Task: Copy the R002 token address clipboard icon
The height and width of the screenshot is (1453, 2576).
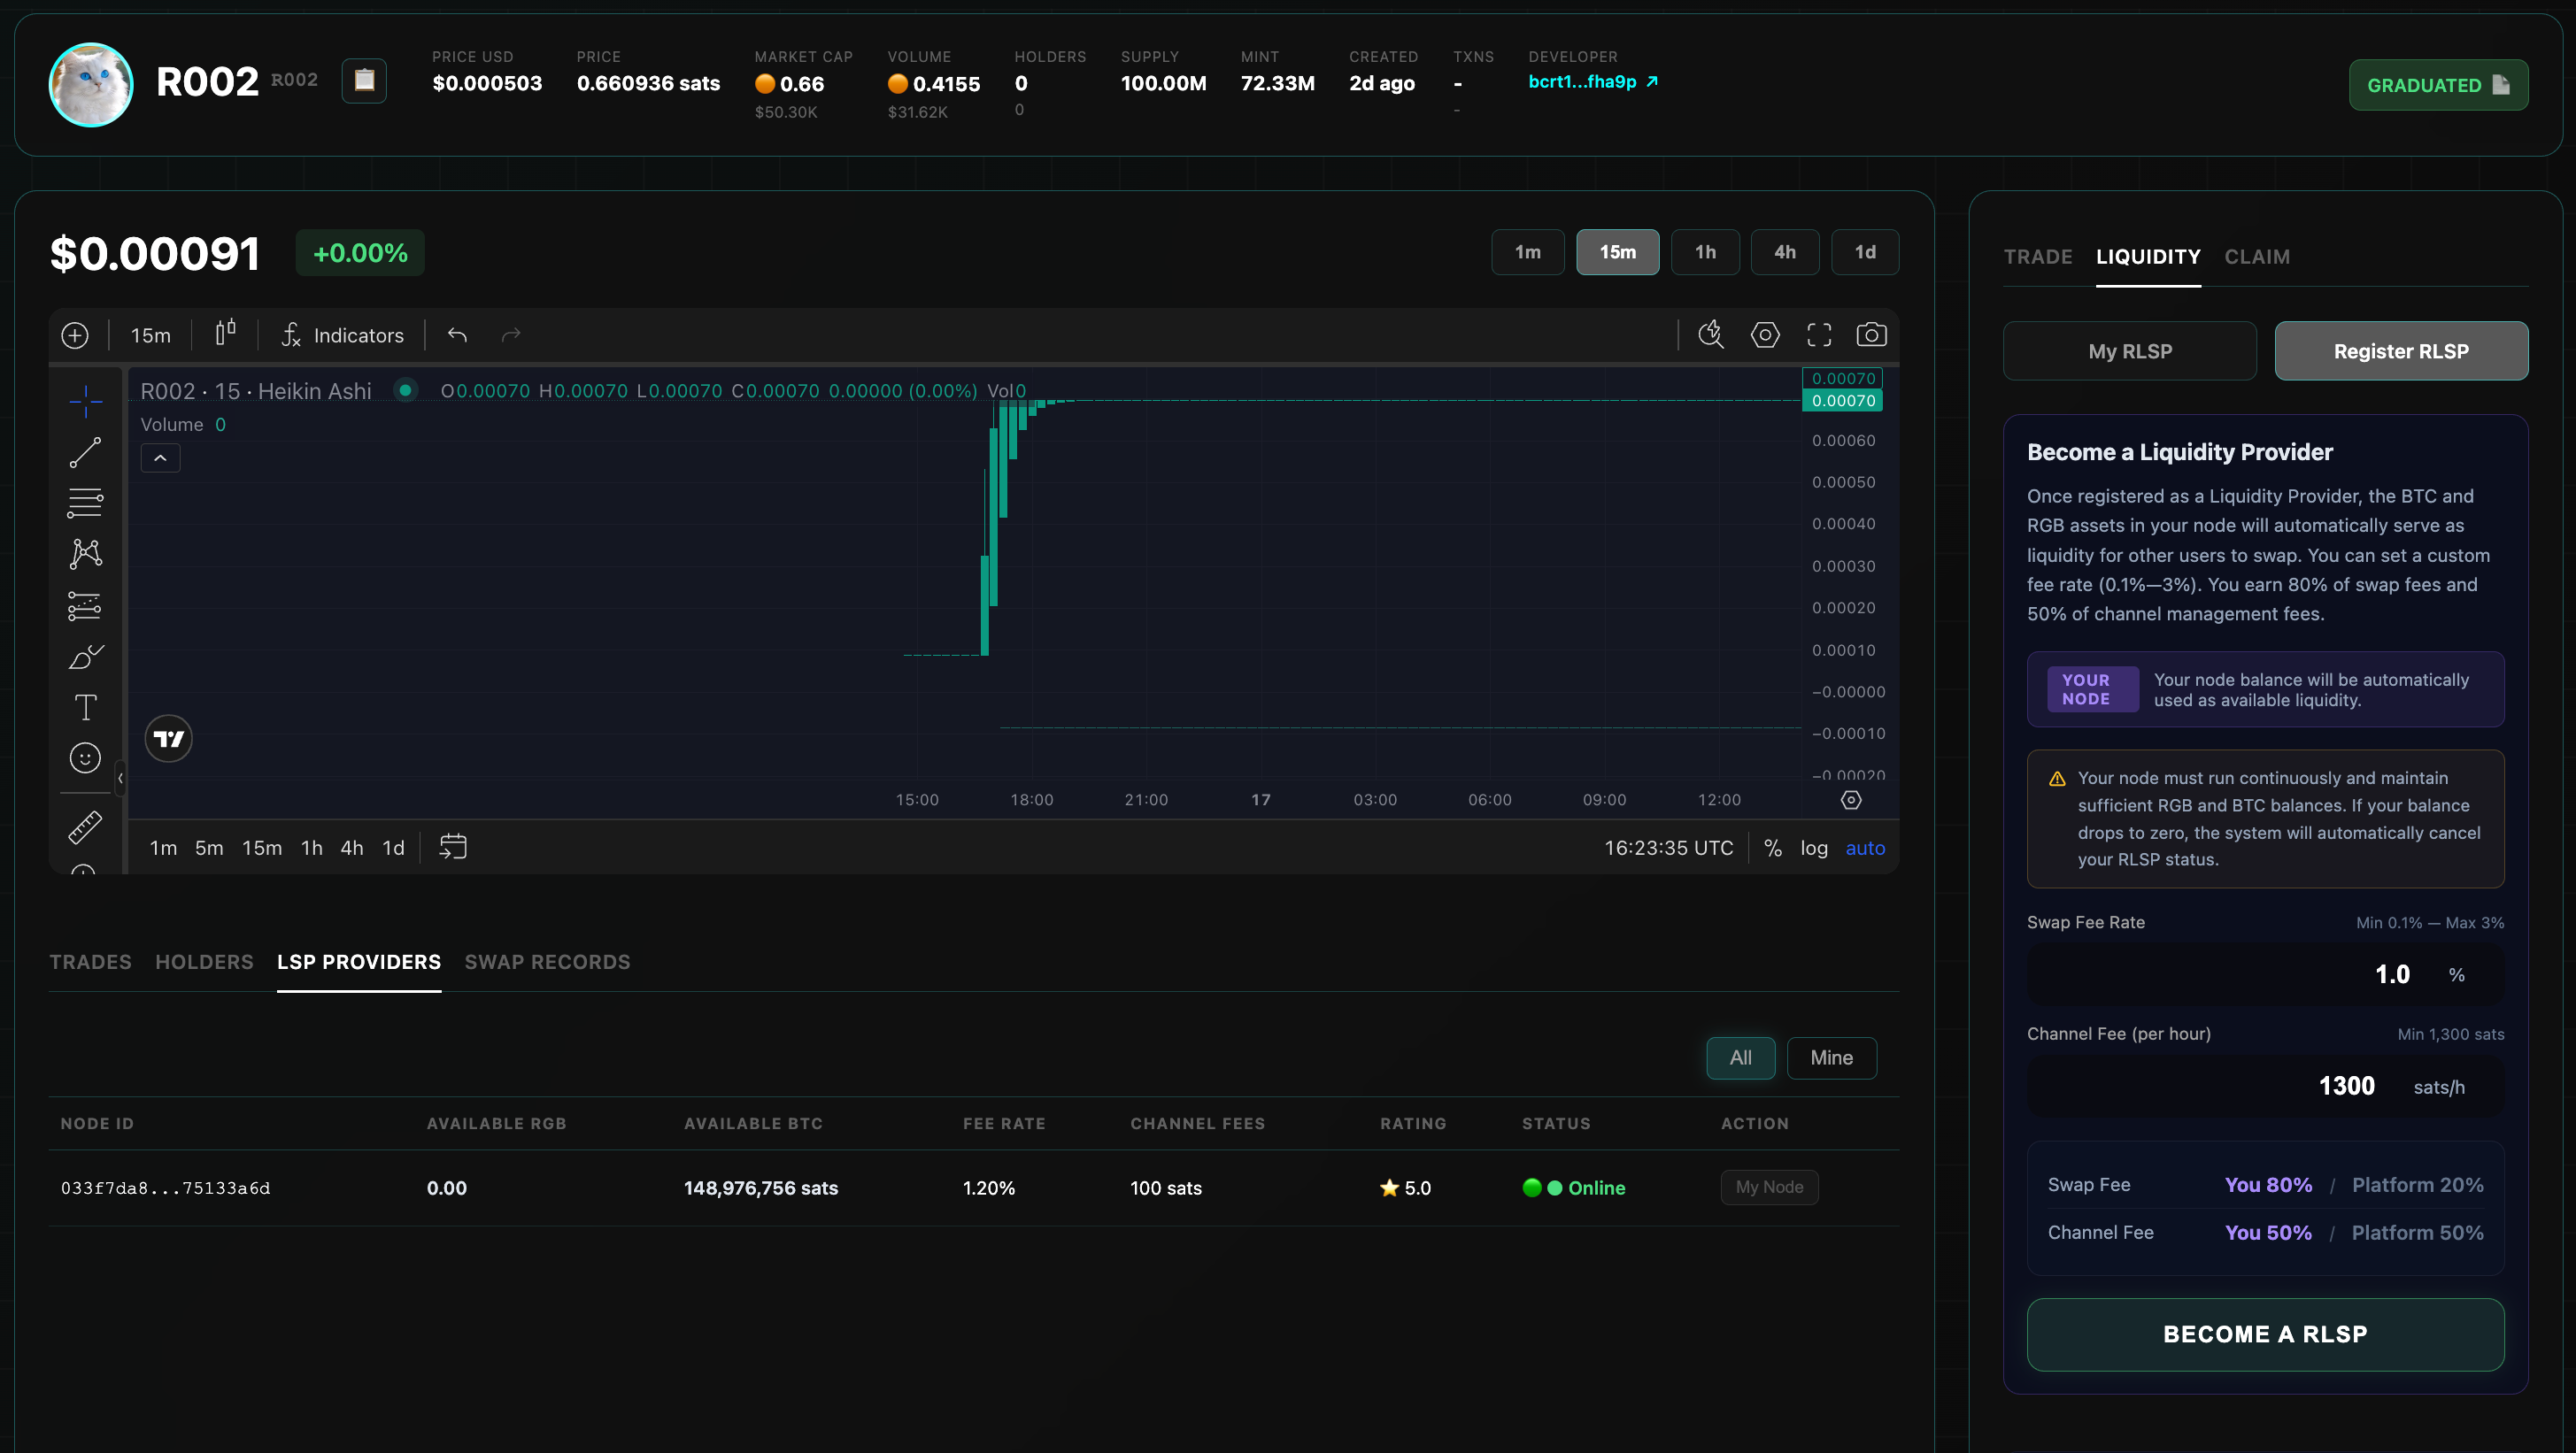Action: tap(364, 81)
